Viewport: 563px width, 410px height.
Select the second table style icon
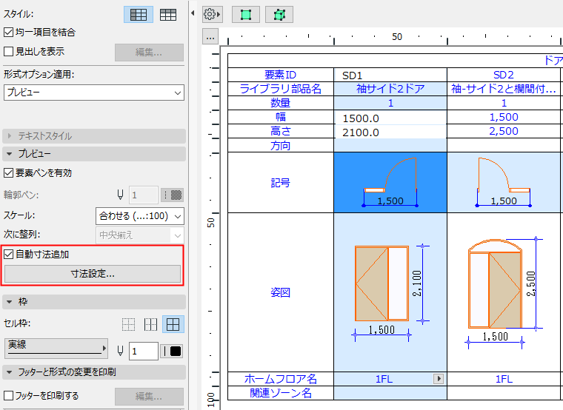point(168,15)
